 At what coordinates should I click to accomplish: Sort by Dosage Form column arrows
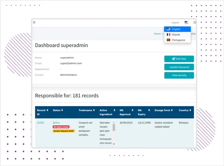pyautogui.click(x=172, y=110)
